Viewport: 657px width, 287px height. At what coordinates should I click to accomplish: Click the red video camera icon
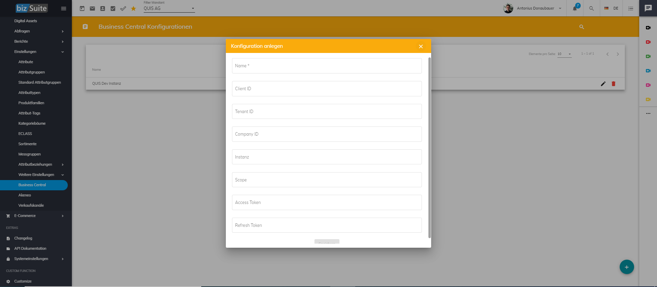coord(648,42)
